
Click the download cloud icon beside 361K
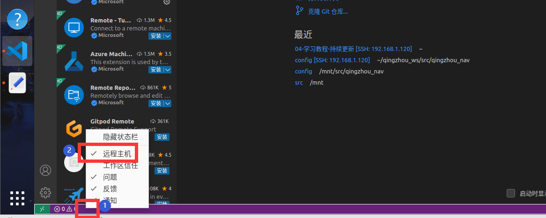click(x=153, y=121)
